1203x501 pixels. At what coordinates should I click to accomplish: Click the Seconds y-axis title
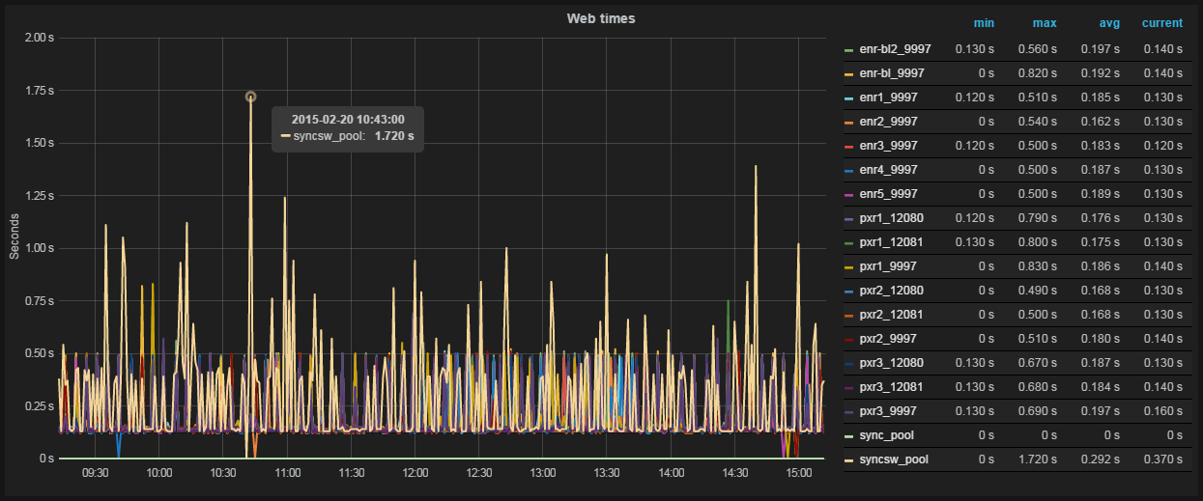click(14, 237)
